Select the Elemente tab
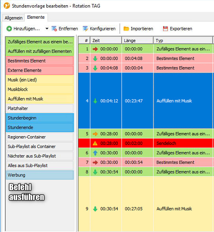 (36, 17)
